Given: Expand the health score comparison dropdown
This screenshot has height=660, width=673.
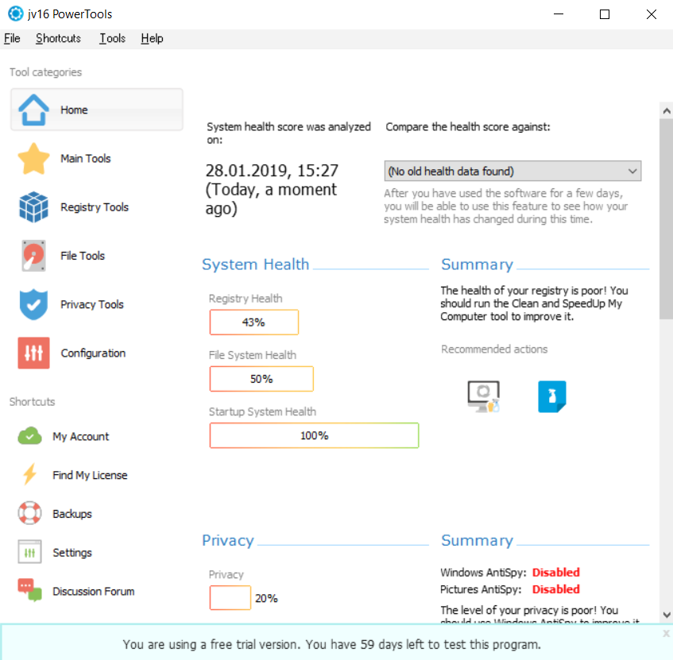Looking at the screenshot, I should click(512, 172).
